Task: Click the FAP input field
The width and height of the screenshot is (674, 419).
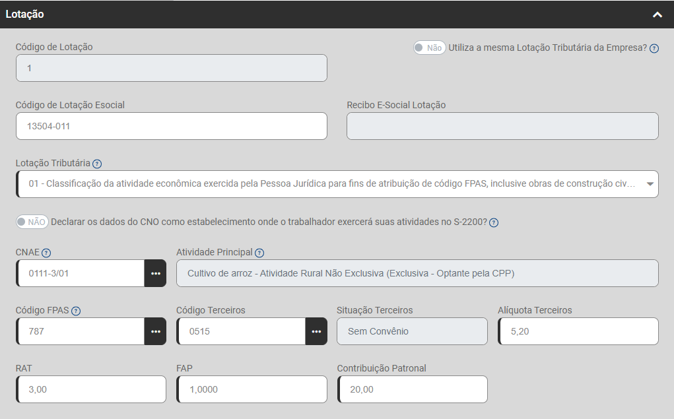Action: point(252,389)
